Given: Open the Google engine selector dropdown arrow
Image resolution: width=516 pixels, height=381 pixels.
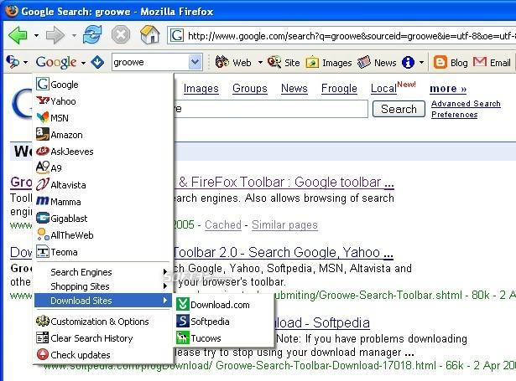Looking at the screenshot, I should coord(83,63).
